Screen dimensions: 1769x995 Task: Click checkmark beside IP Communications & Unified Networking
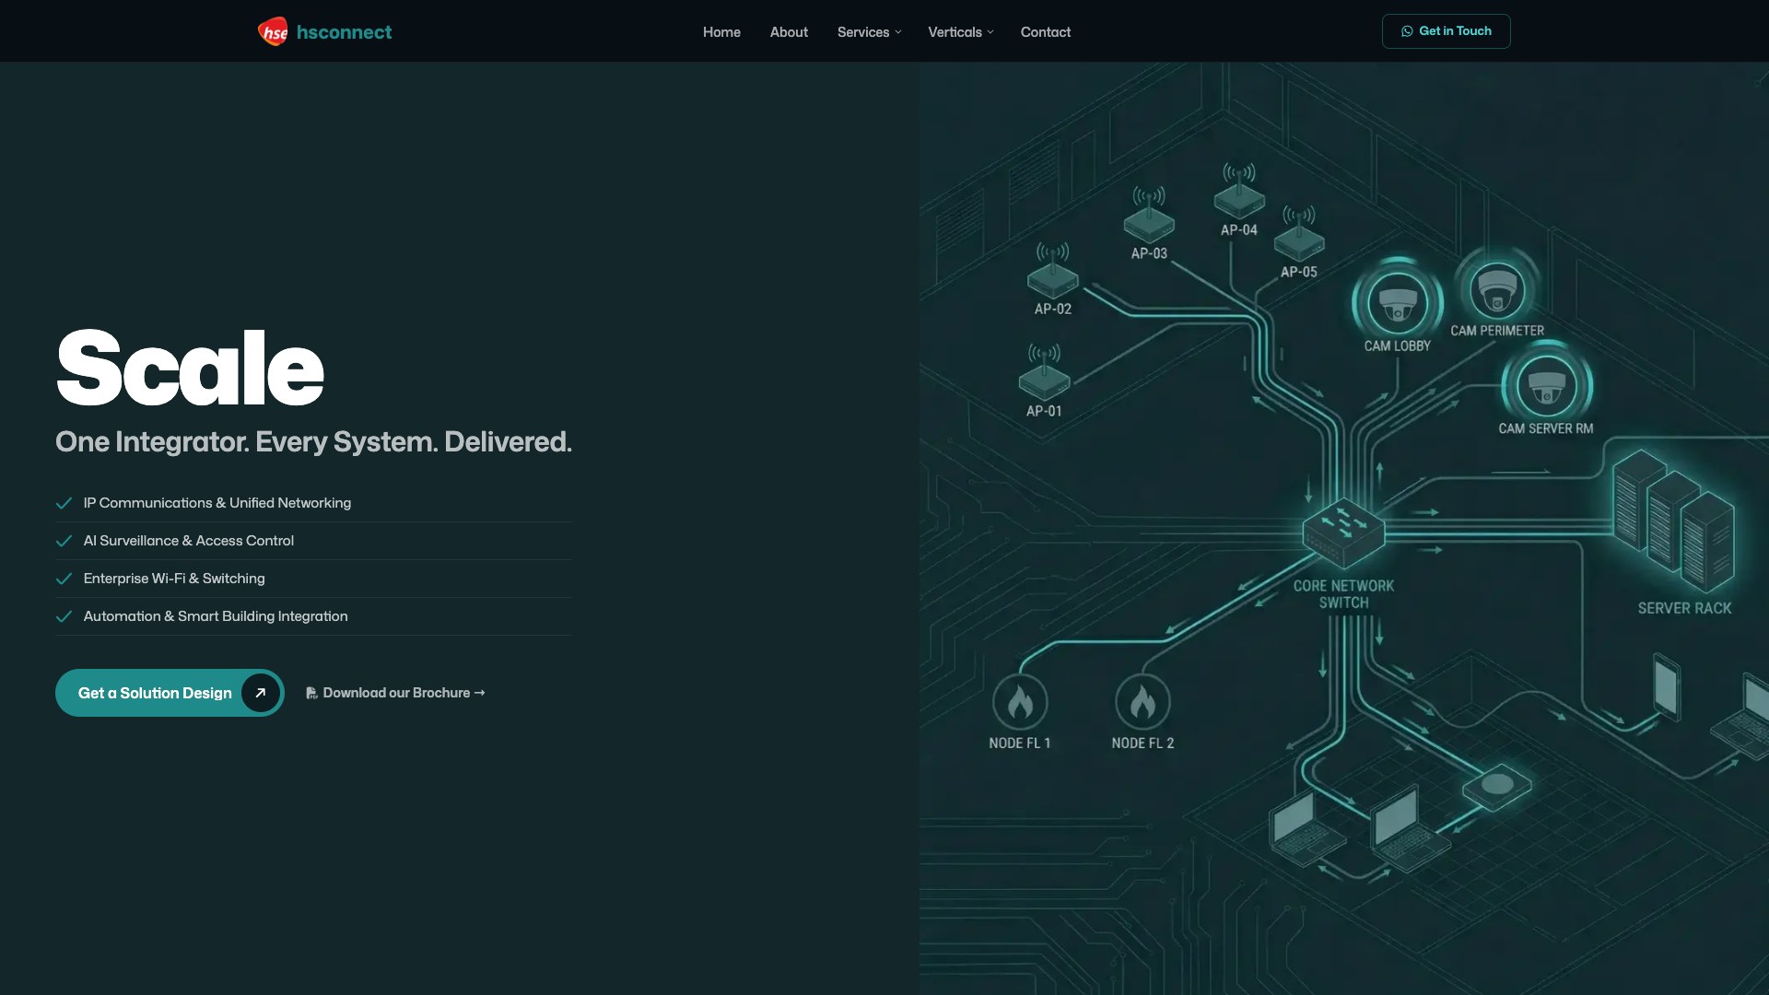64,503
